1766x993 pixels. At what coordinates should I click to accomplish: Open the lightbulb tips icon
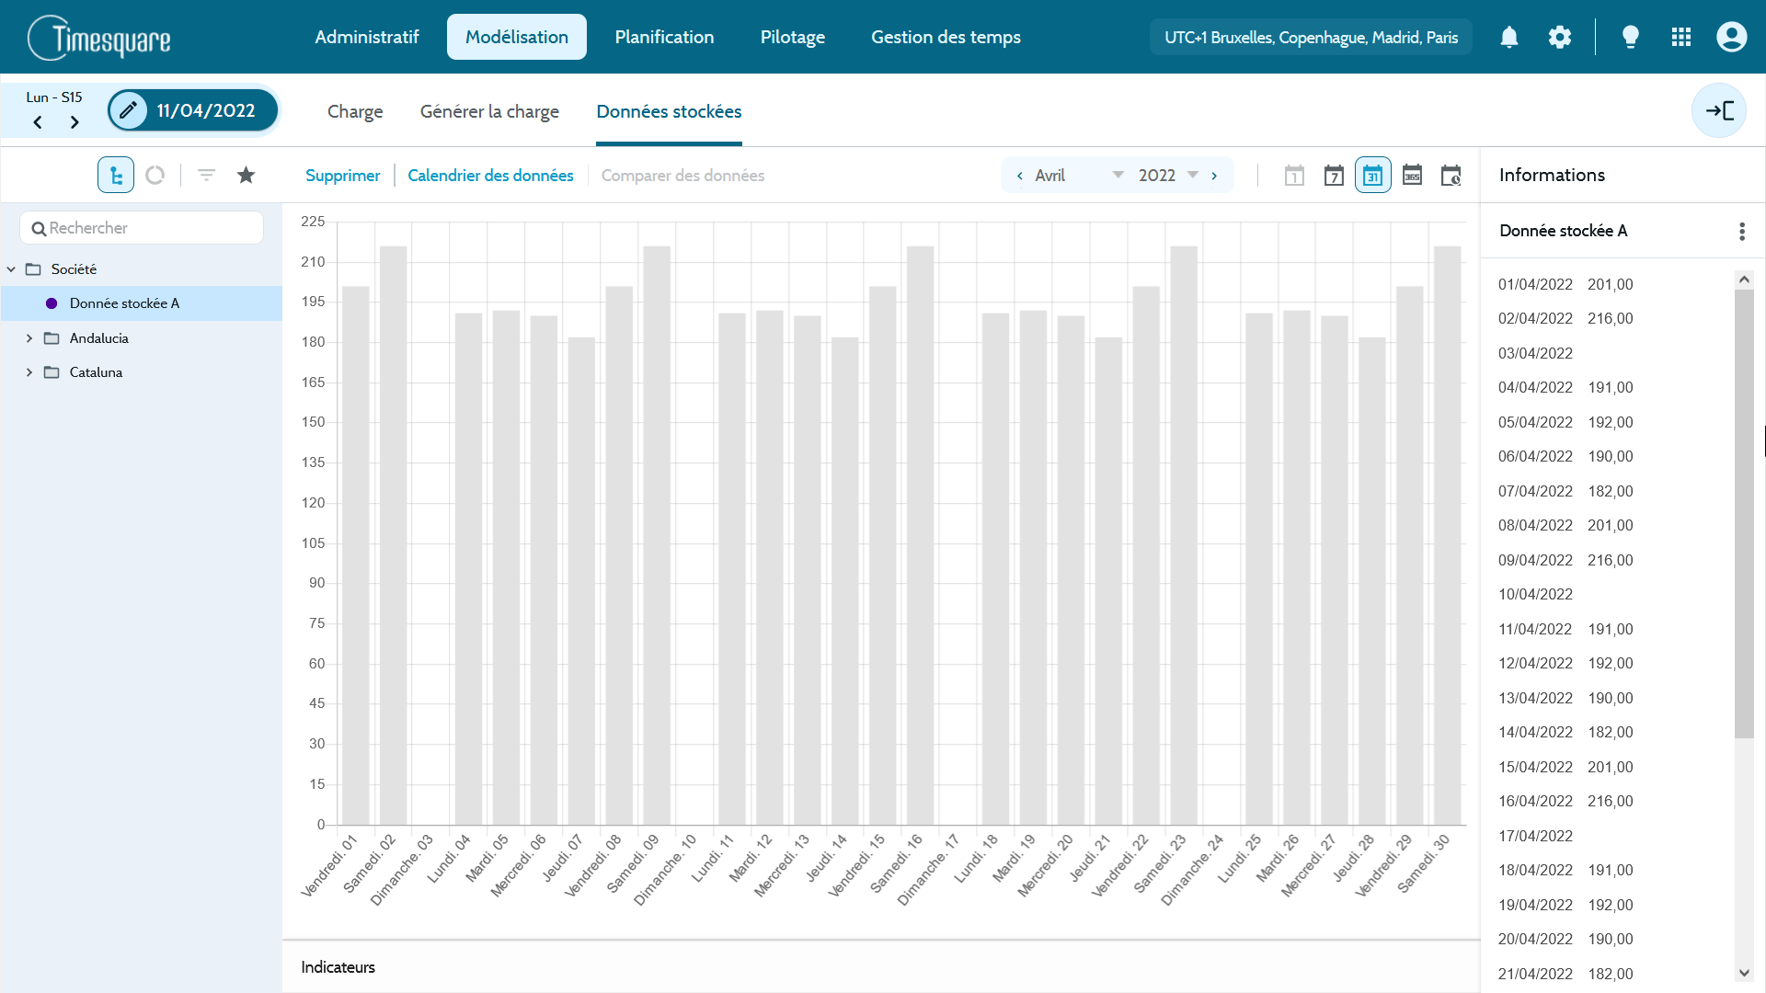[1630, 37]
